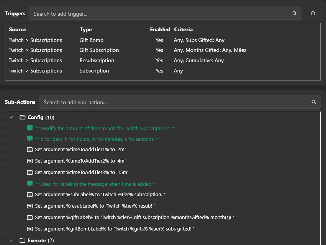Click the Set argument icon for %giftBombLabel%
The image size is (326, 245).
[x=29, y=229]
